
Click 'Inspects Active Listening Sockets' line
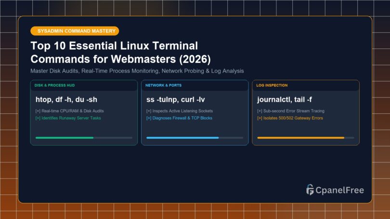click(x=180, y=111)
